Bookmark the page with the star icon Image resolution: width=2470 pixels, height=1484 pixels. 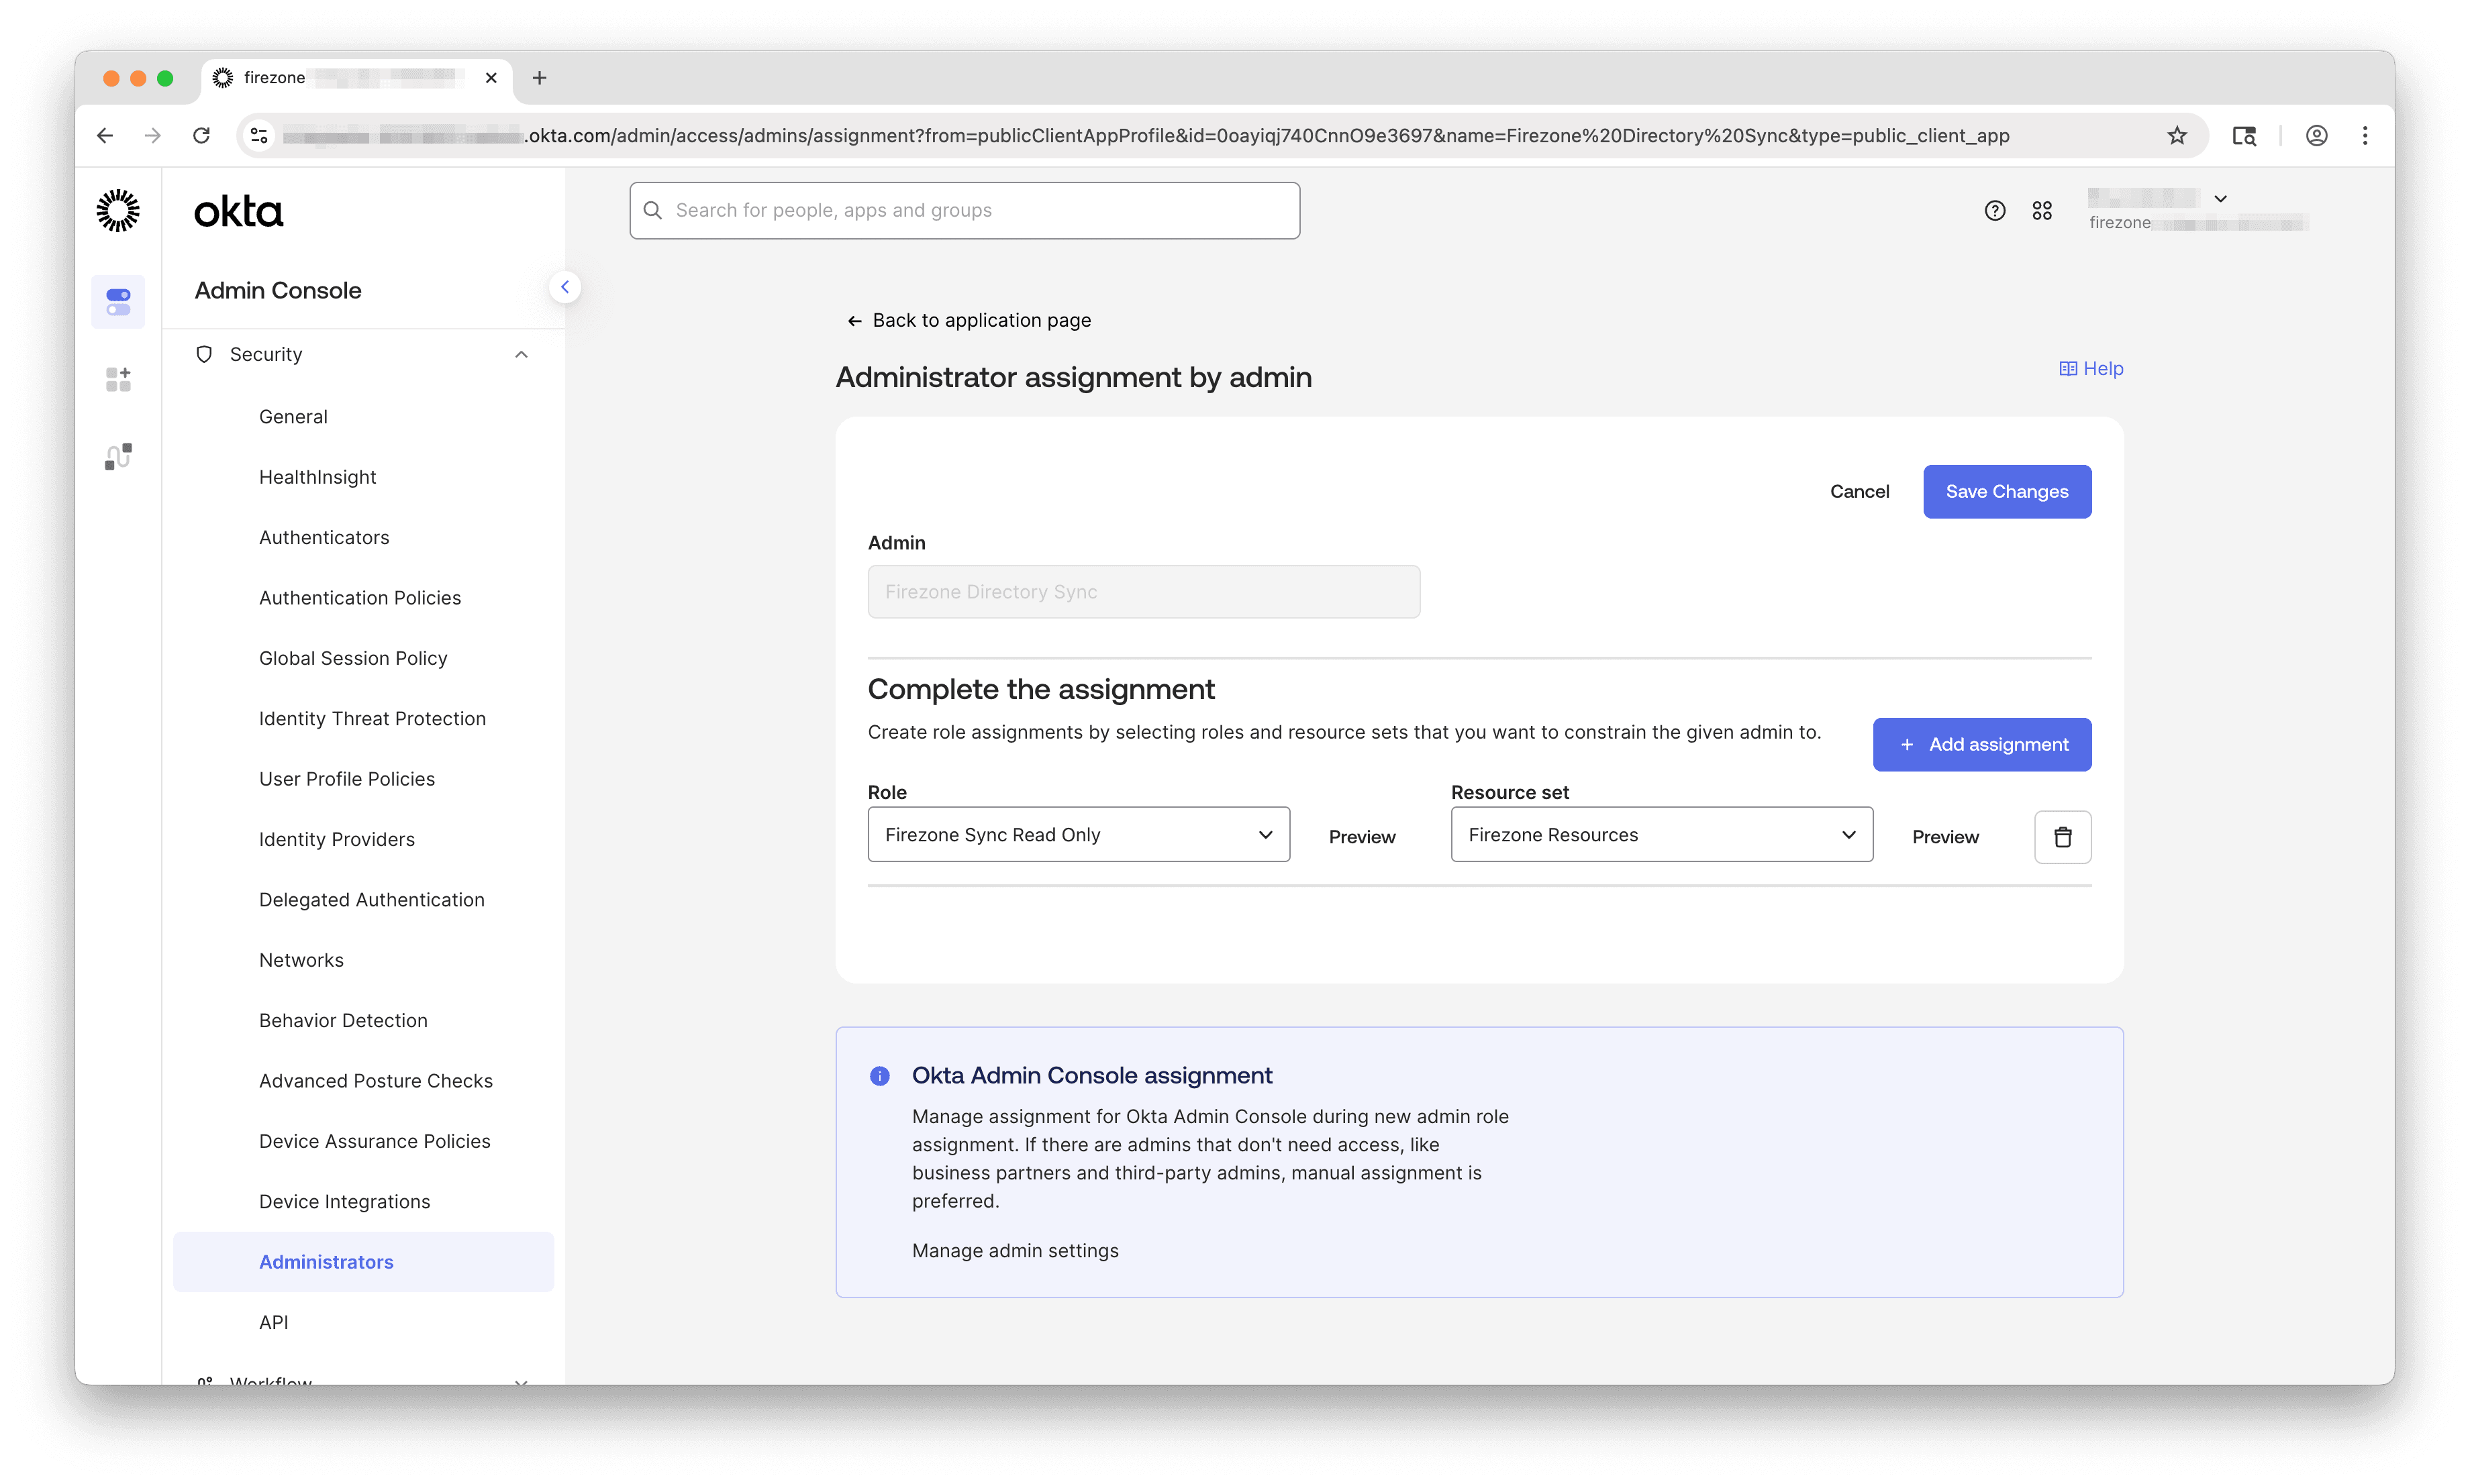pos(2178,135)
